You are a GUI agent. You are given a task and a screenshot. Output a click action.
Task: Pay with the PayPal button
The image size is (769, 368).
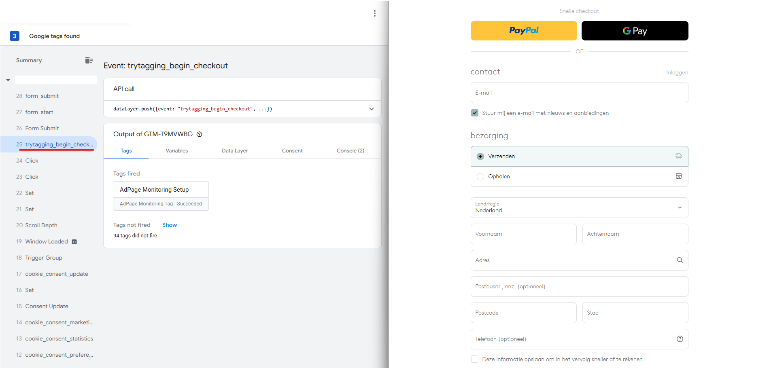(523, 31)
